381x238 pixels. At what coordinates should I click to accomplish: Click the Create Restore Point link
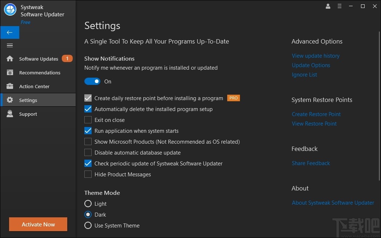click(x=316, y=114)
